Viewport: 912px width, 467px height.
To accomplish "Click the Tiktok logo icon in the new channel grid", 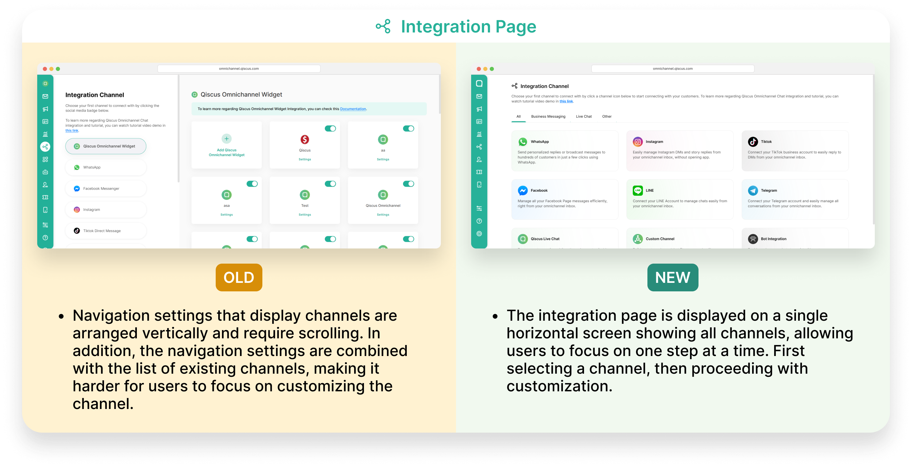I will 753,142.
